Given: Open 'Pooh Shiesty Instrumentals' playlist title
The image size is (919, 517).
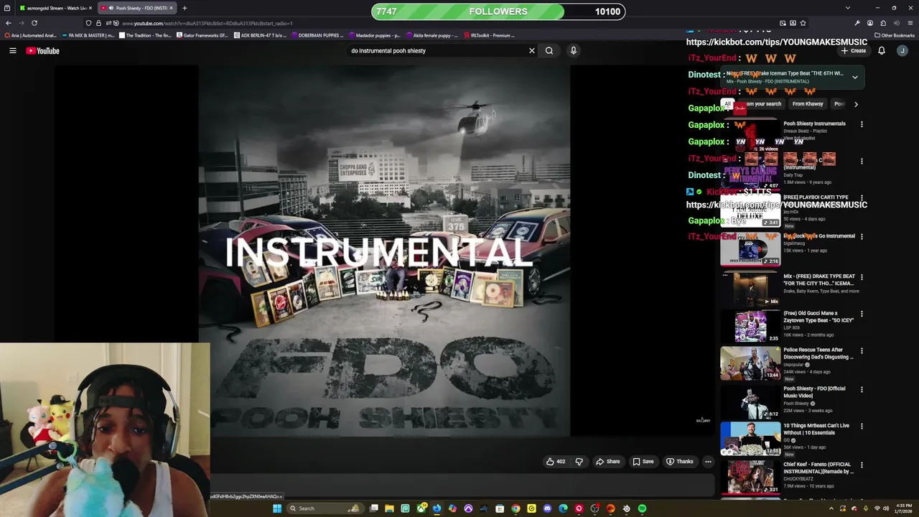Looking at the screenshot, I should click(814, 124).
